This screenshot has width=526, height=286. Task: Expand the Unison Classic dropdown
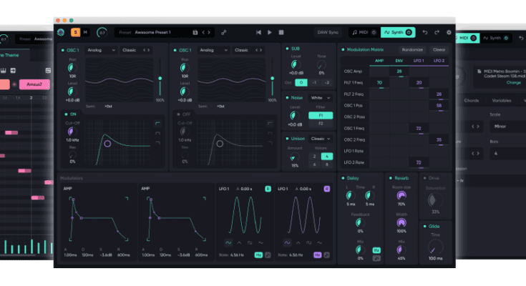click(320, 138)
